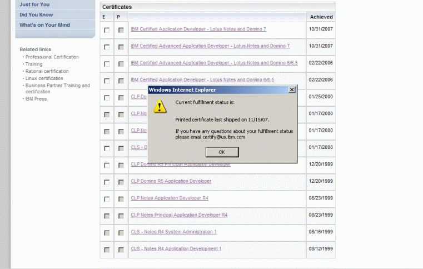This screenshot has width=423, height=269.
Task: Check E box for Advanced Application Developer Domino 7
Action: (x=107, y=47)
